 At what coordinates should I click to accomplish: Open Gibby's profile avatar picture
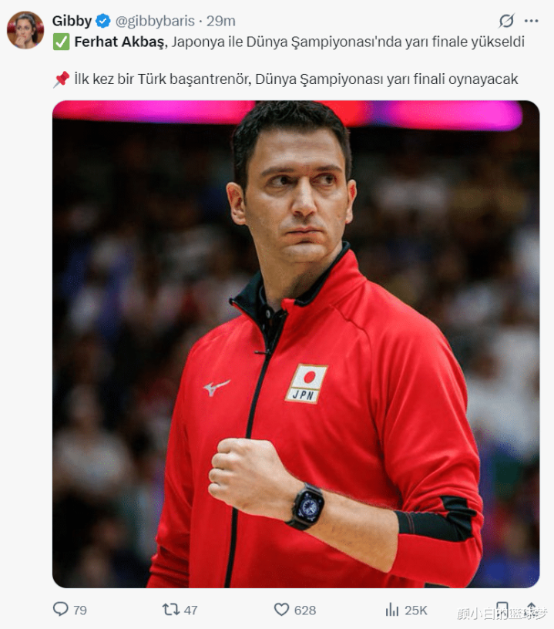tap(25, 30)
